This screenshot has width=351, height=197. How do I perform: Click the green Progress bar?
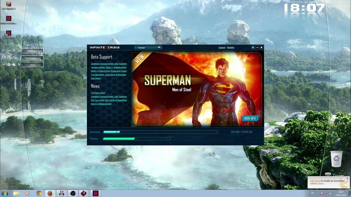(x=137, y=139)
